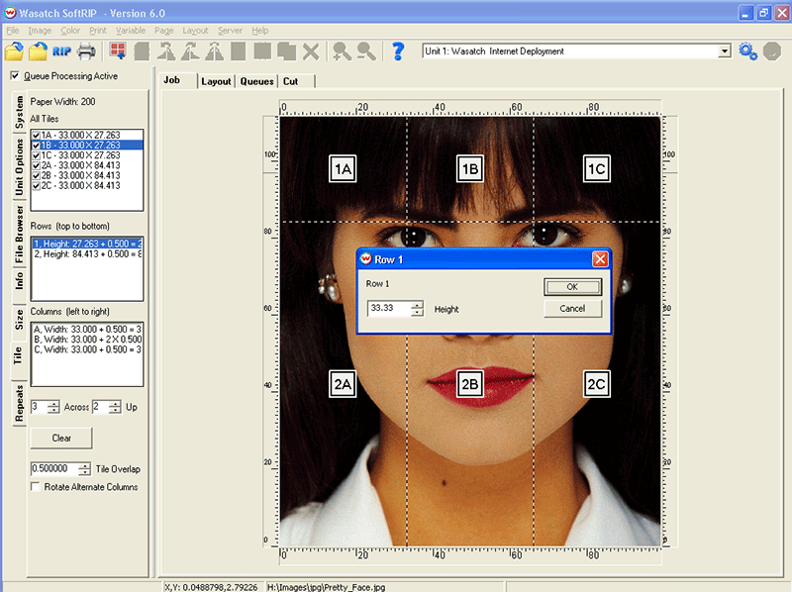The height and width of the screenshot is (592, 792).
Task: Select the 2A tile label on image
Action: coord(343,384)
